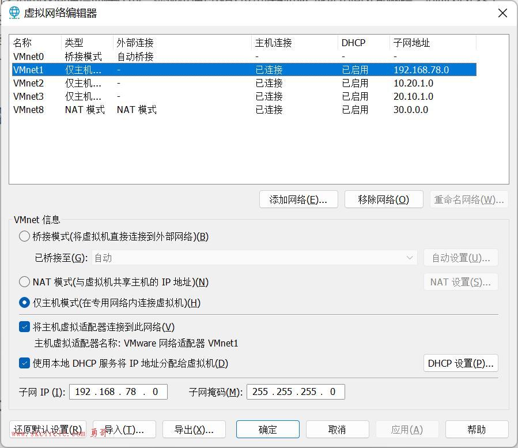Click subnet address 192.168.78.0 cell
This screenshot has width=518, height=448.
click(x=421, y=70)
